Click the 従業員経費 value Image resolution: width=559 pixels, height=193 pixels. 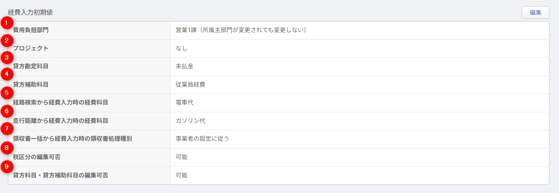tap(188, 85)
